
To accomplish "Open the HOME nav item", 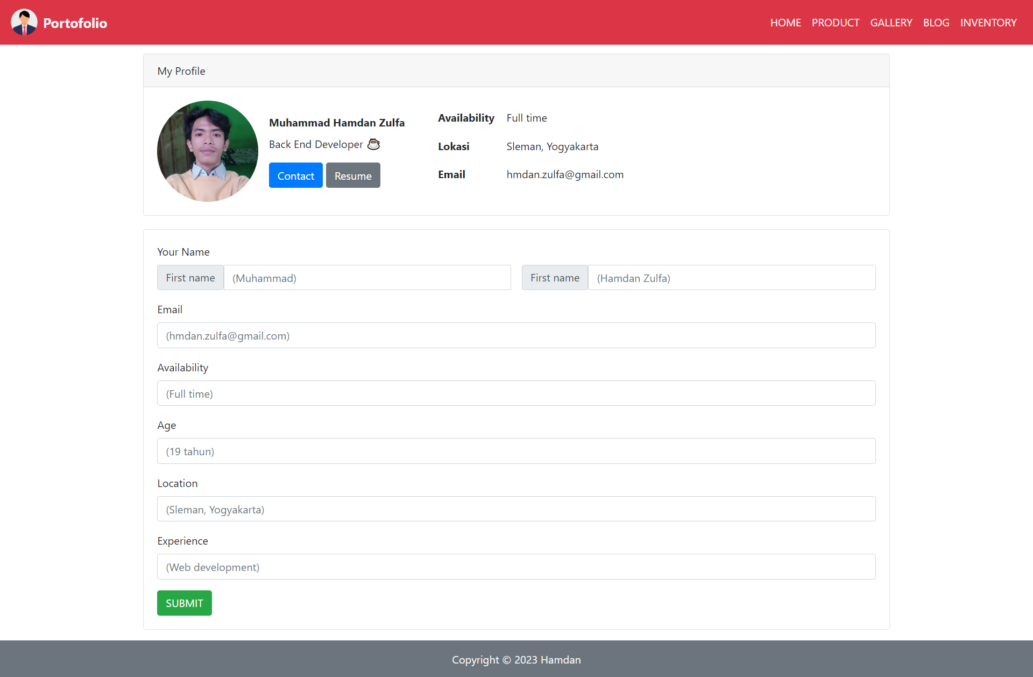I will coord(785,23).
